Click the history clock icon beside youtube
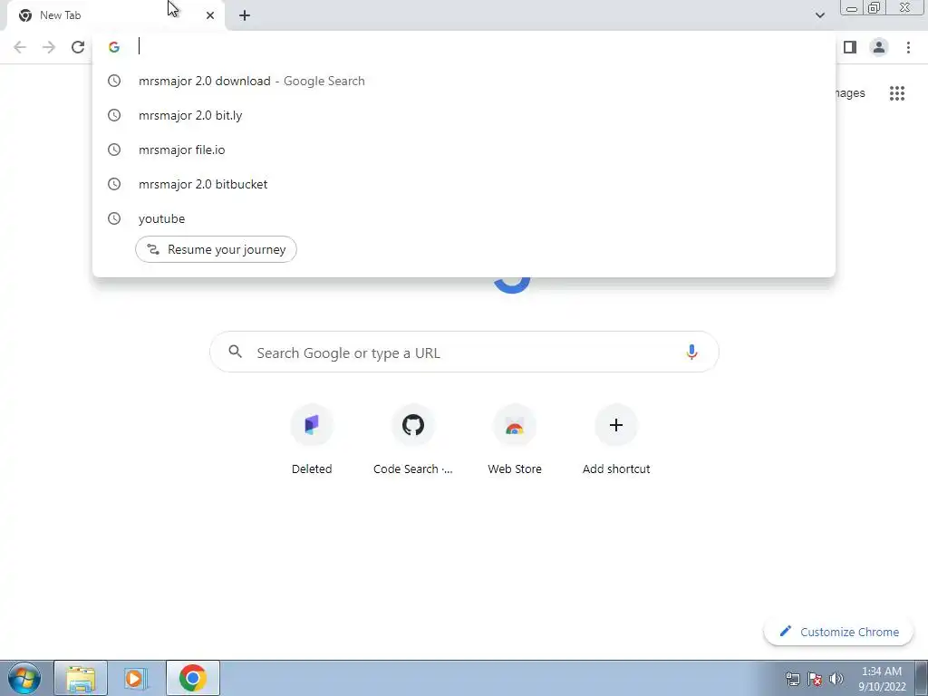Screen dimensions: 928x696 coord(113,218)
